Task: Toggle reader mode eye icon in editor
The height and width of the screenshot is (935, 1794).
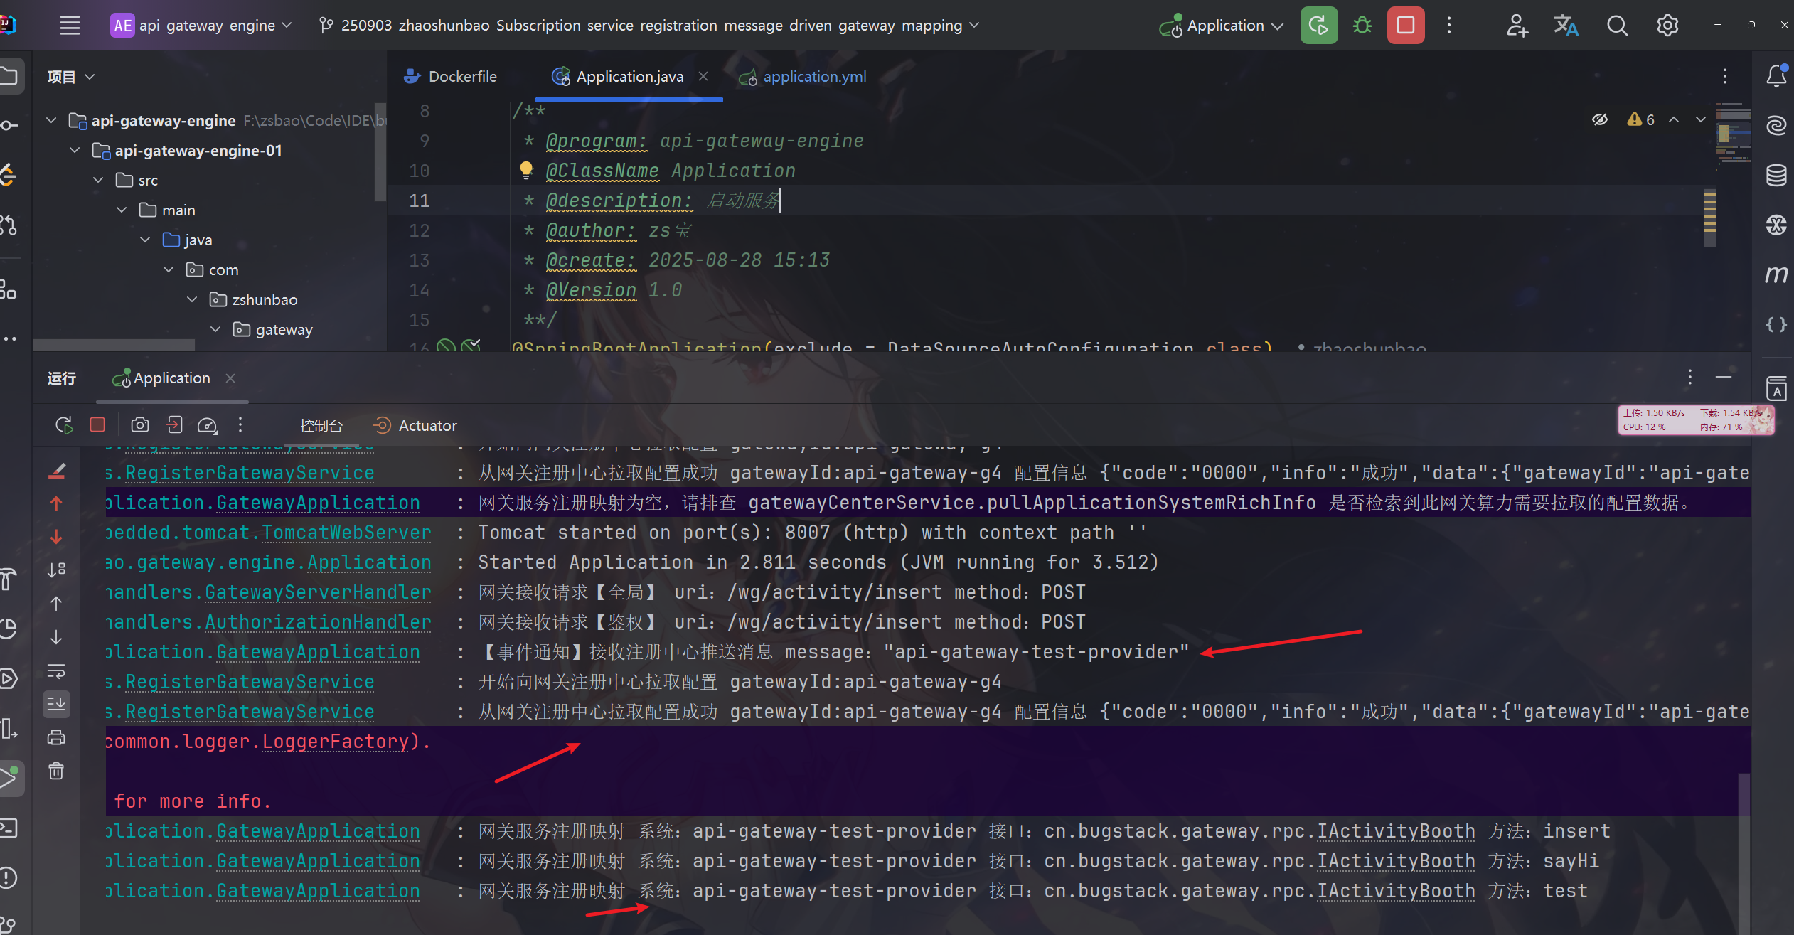Action: coord(1599,119)
